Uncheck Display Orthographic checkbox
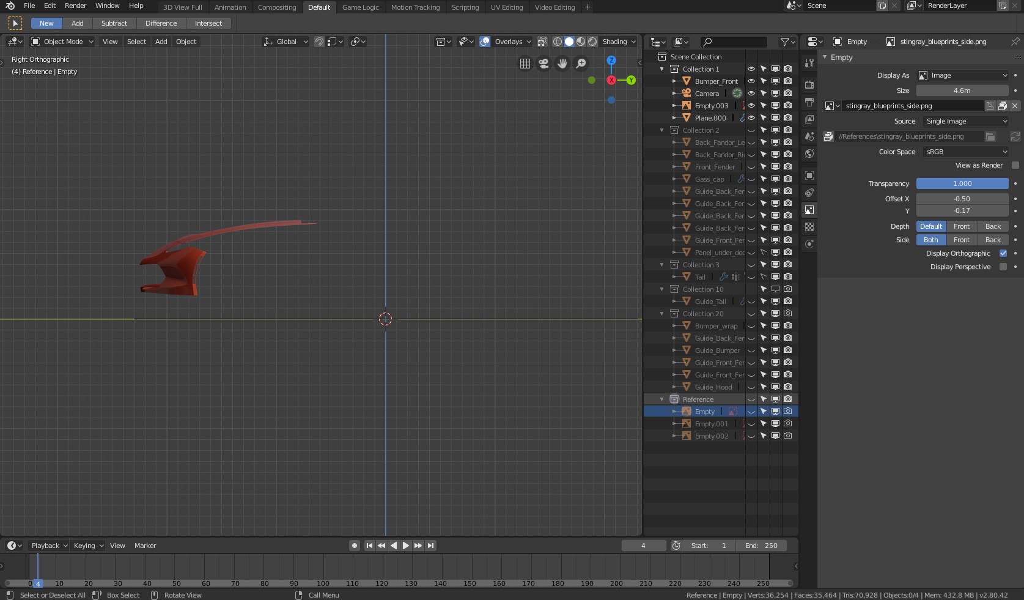The height and width of the screenshot is (600, 1024). coord(1003,253)
